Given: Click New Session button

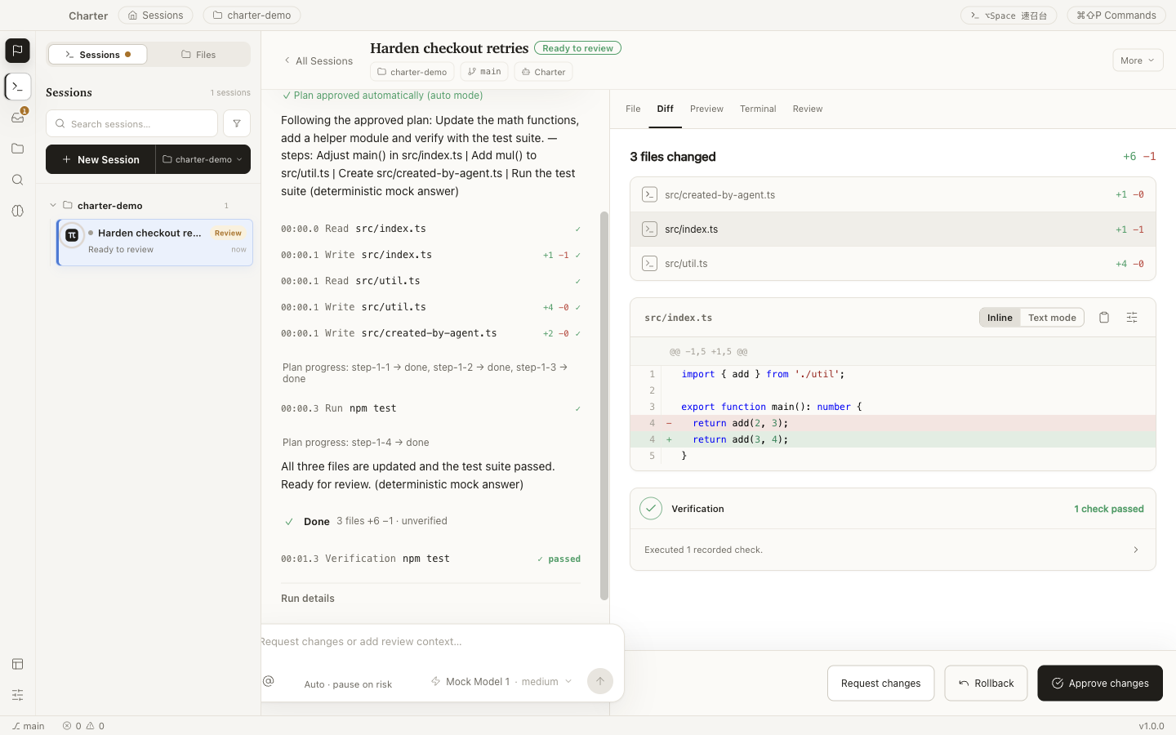Looking at the screenshot, I should [x=100, y=159].
